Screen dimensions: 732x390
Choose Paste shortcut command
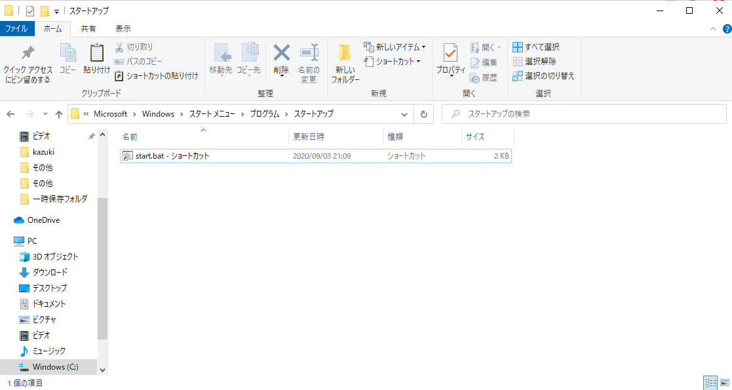[157, 75]
